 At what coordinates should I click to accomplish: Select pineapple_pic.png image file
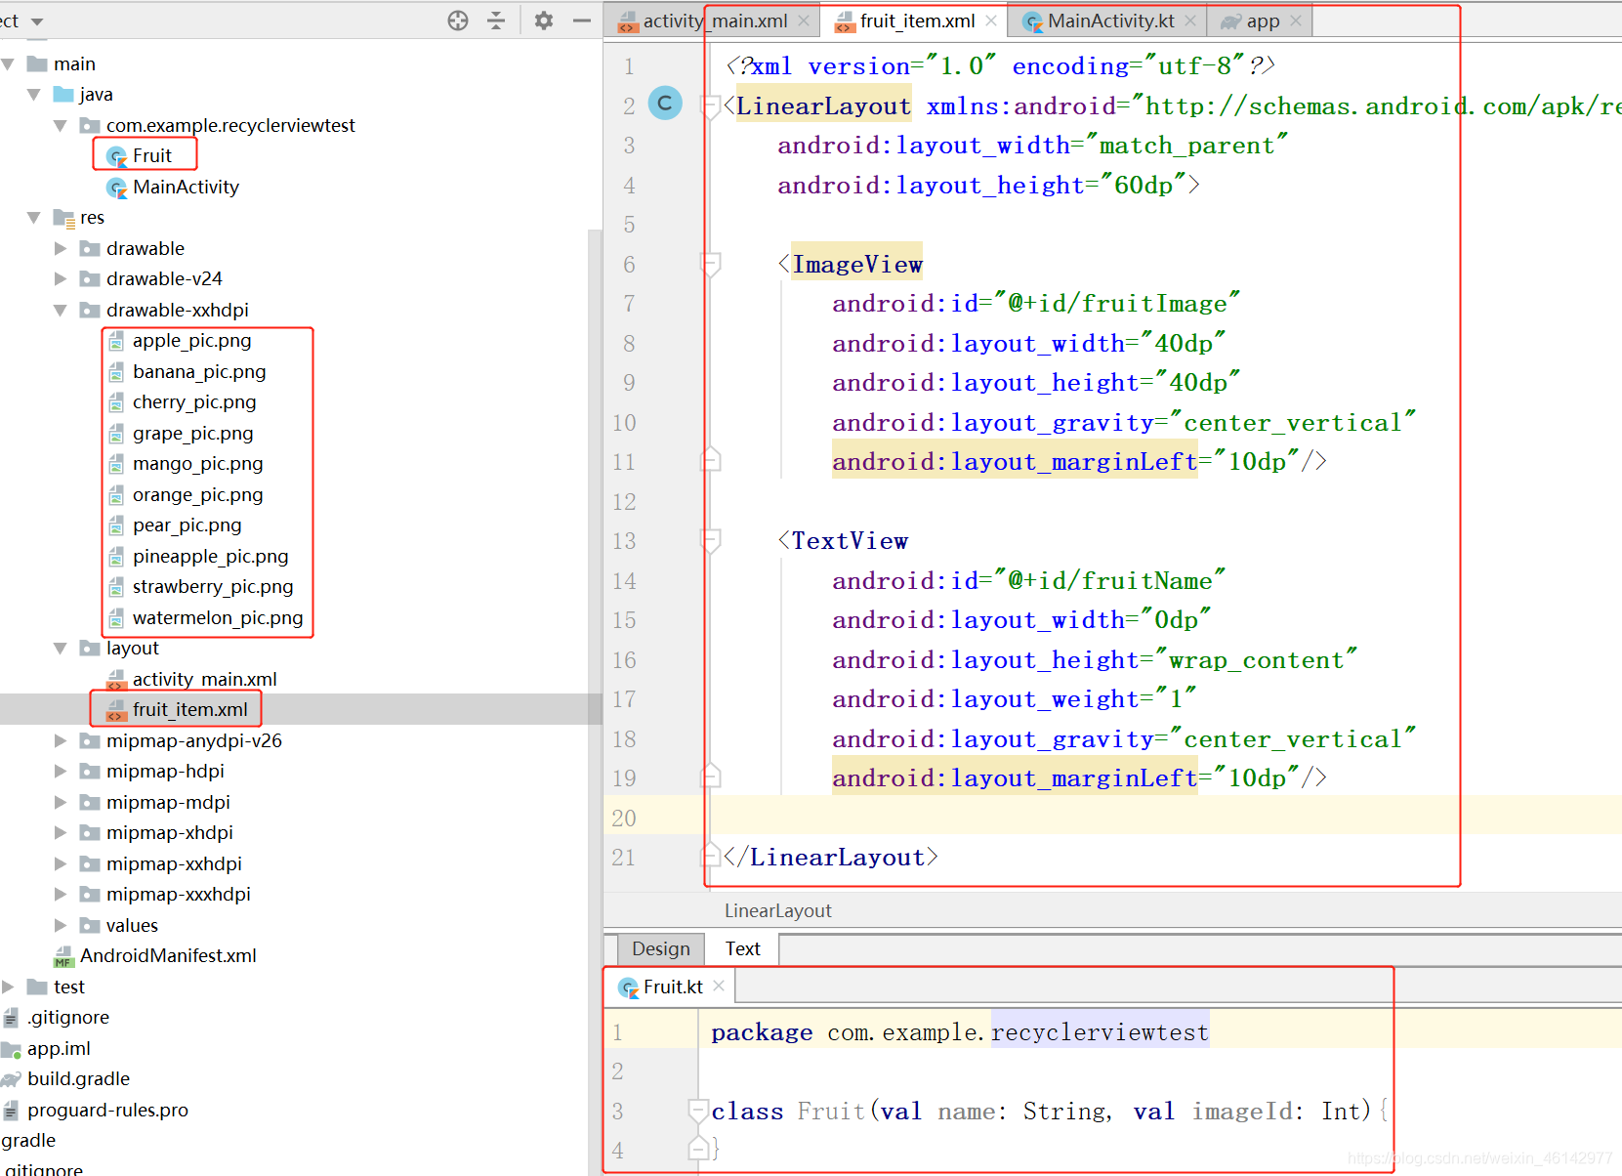210,557
